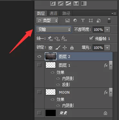Viewport: 119px width, 120px height.
Task: Click the 图层 2 layer name
Action: [64, 57]
